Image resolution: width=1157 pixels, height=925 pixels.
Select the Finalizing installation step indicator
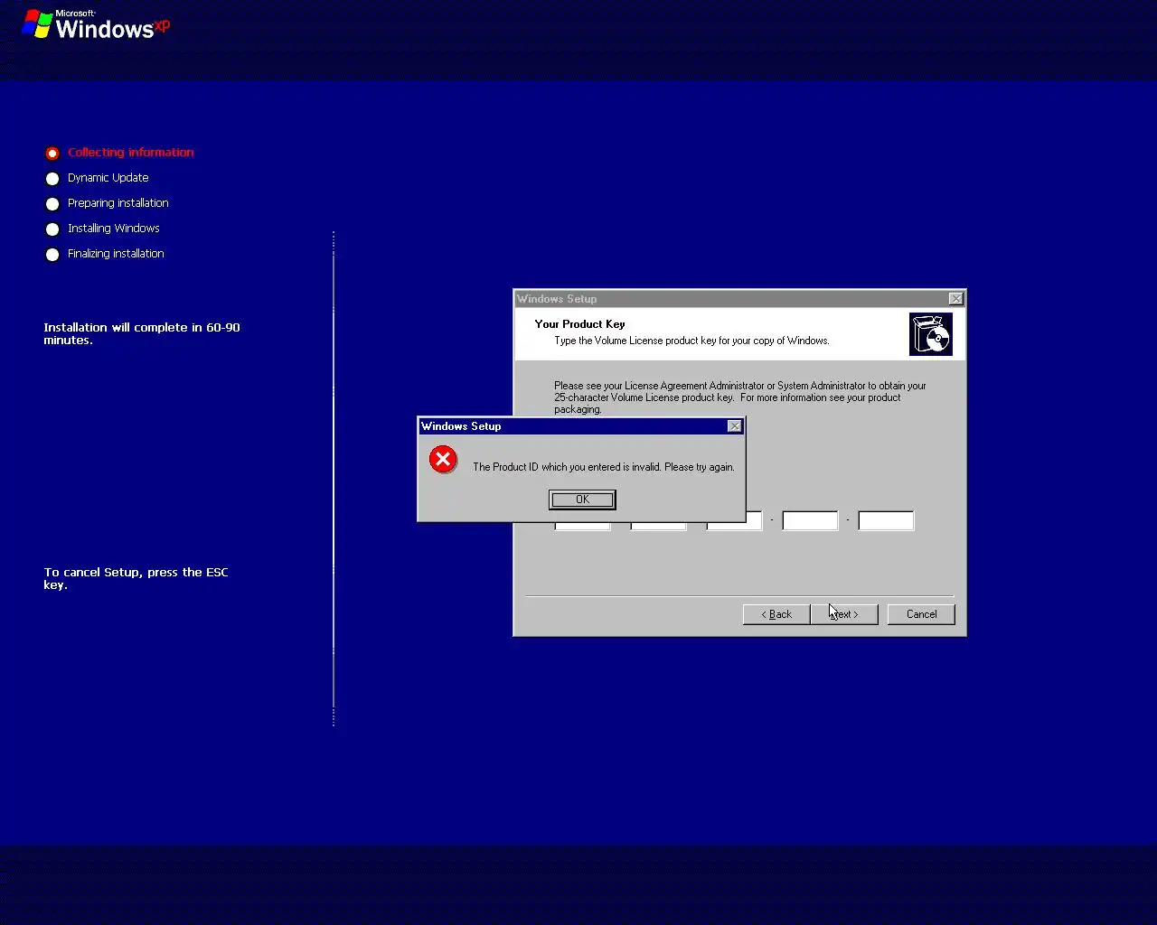(52, 255)
